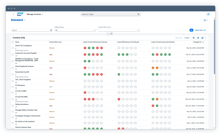The width and height of the screenshot is (221, 135).
Task: Go back using the back arrow
Action: (13, 14)
